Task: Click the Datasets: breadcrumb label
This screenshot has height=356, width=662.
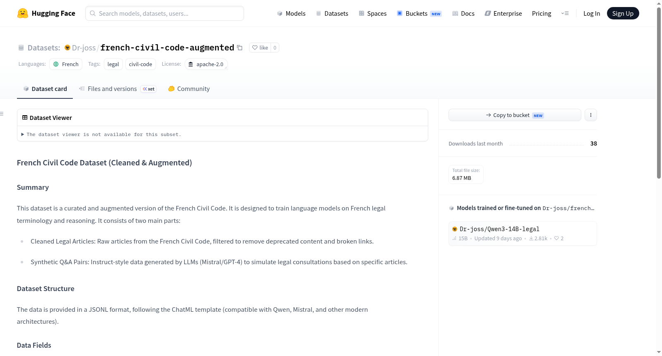Action: (44, 48)
